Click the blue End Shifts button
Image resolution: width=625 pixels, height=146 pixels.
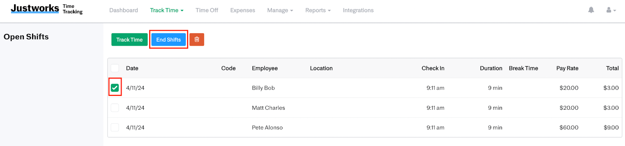click(x=168, y=39)
